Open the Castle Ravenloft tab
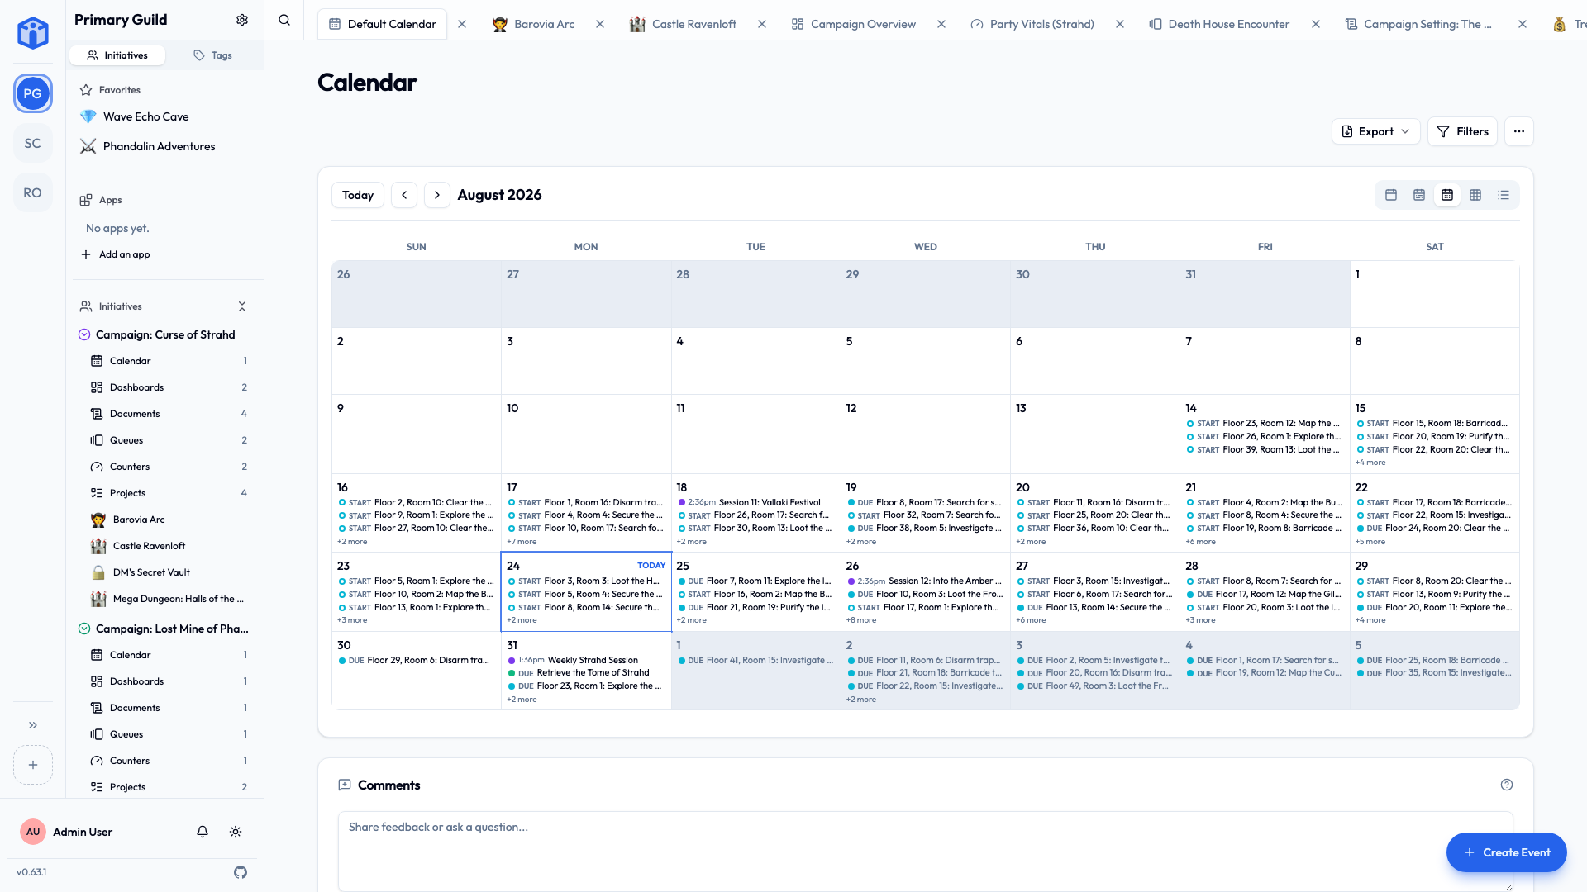 coord(683,24)
